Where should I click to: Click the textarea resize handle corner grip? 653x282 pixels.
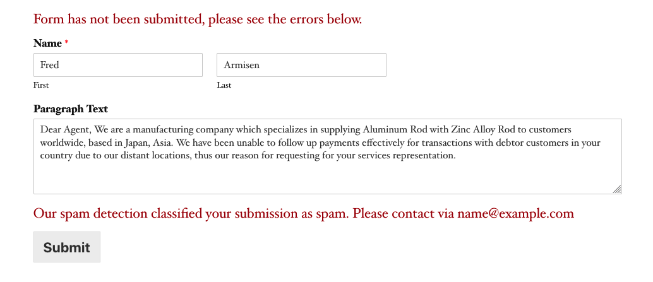pos(617,189)
